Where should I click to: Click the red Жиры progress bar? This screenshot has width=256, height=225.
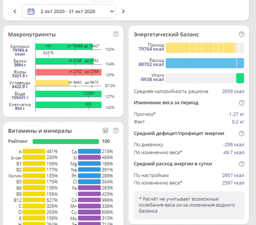click(x=69, y=72)
